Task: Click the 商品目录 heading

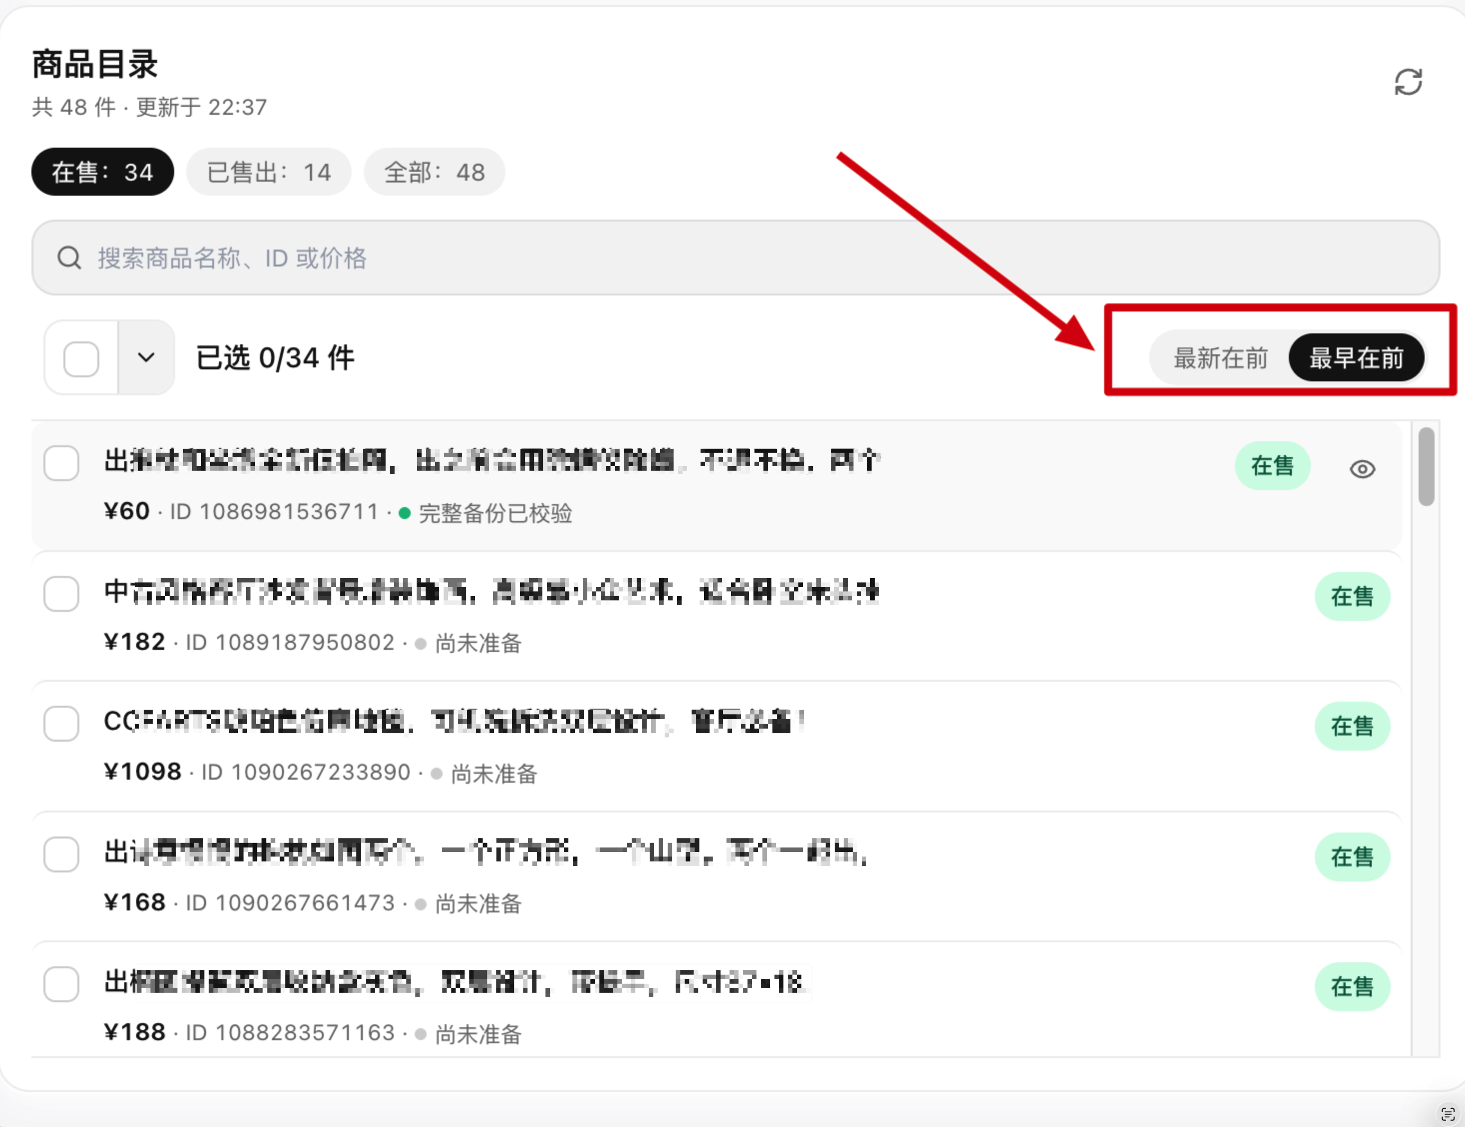Action: (x=94, y=64)
